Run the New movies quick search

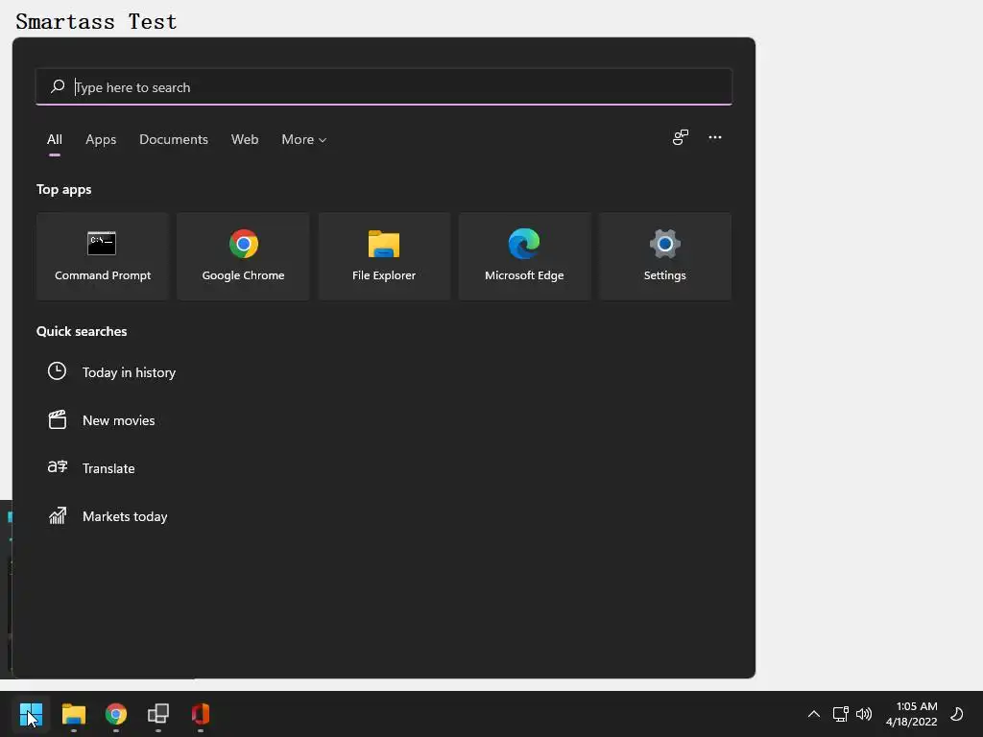[118, 420]
